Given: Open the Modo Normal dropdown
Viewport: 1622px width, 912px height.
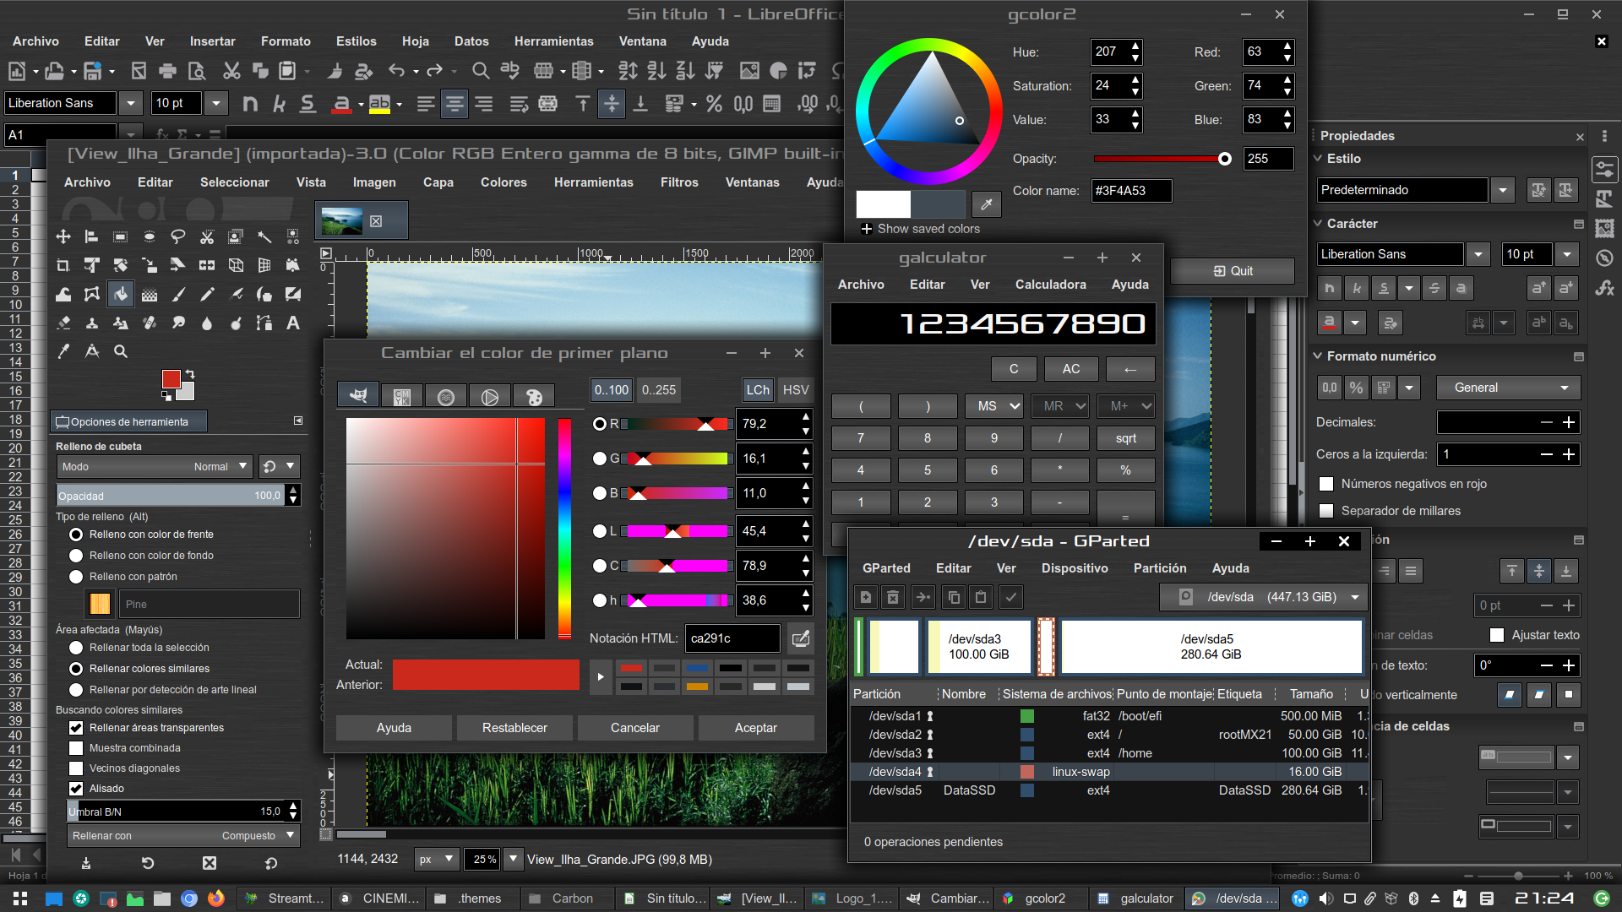Looking at the screenshot, I should coord(155,466).
